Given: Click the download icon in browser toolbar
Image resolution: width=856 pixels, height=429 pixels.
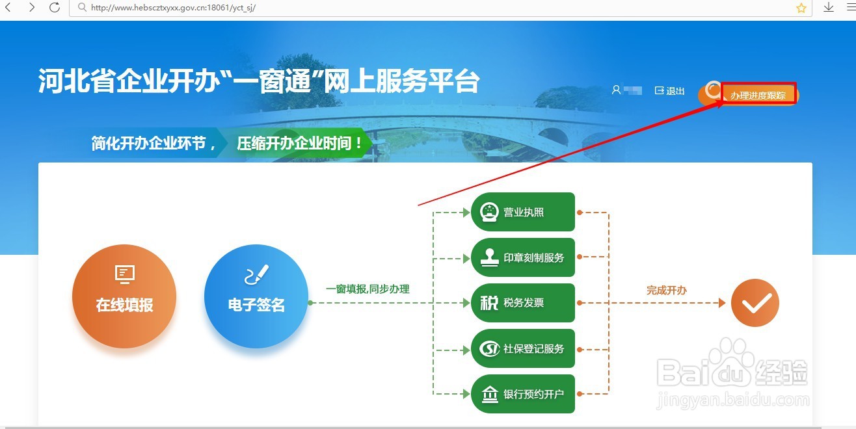Looking at the screenshot, I should click(x=828, y=8).
